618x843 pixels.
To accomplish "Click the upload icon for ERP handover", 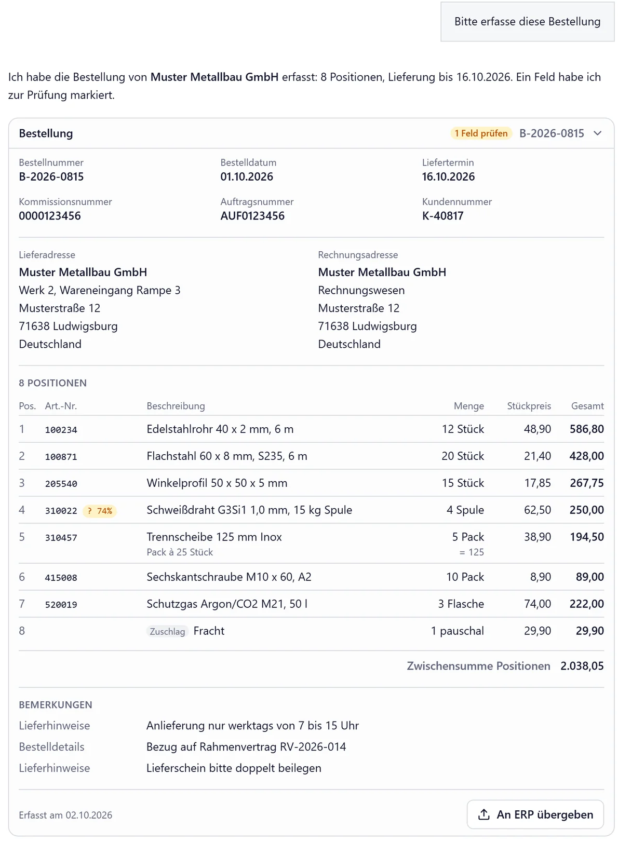I will point(483,814).
